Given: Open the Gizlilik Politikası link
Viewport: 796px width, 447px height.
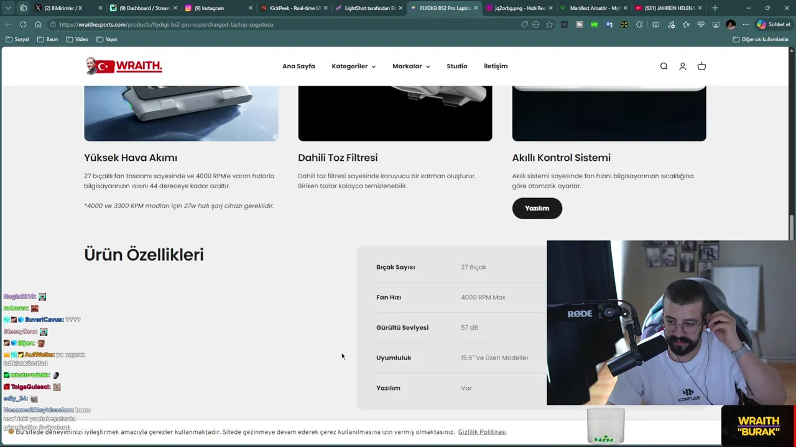Looking at the screenshot, I should point(482,432).
